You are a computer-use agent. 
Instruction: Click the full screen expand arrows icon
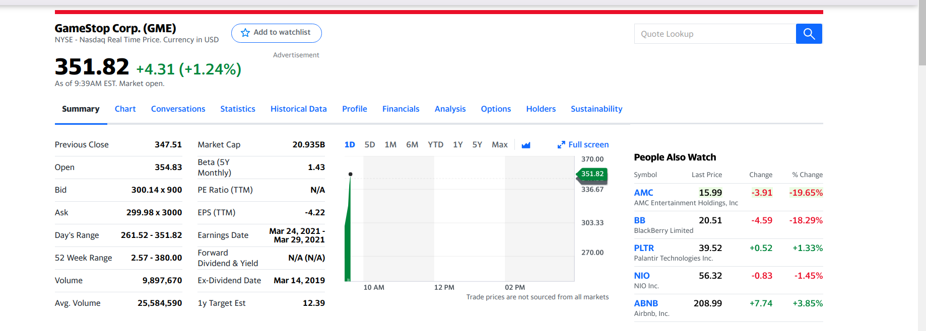[x=561, y=145]
